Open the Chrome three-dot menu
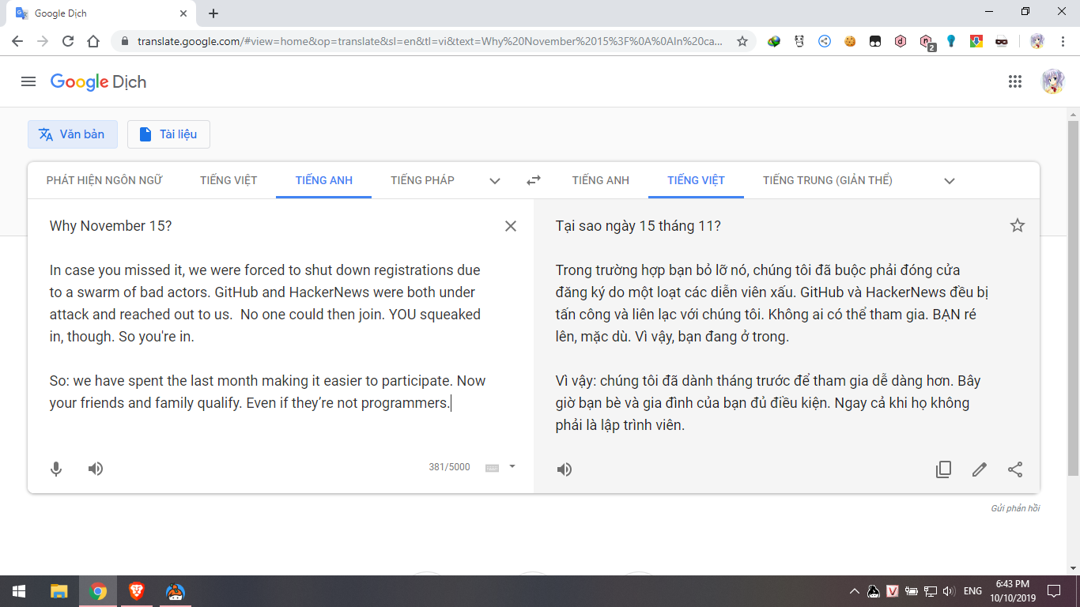The image size is (1080, 607). pos(1062,41)
